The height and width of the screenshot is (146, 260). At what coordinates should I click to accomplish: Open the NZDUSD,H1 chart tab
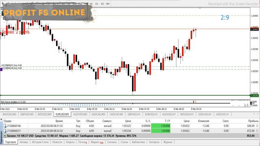[x=187, y=114]
